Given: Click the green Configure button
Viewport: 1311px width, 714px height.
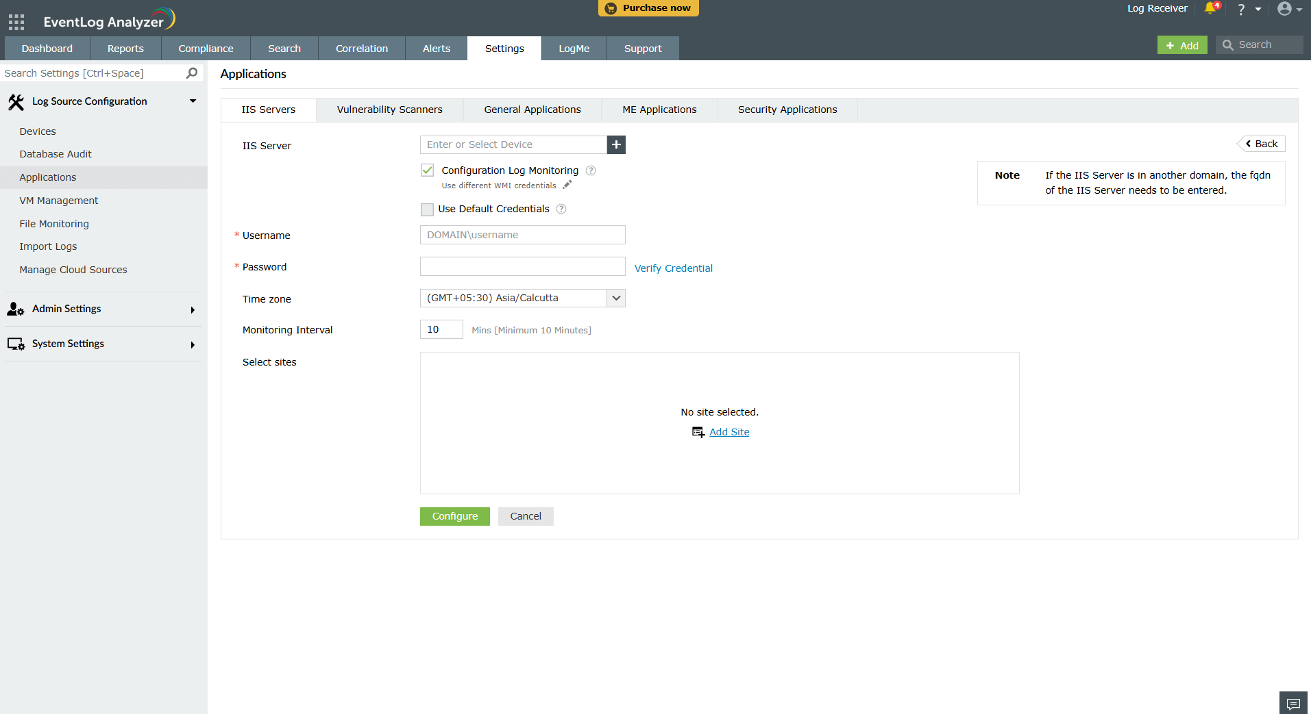Looking at the screenshot, I should (455, 516).
